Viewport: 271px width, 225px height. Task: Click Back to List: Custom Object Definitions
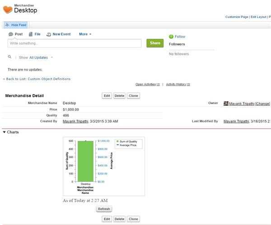(37, 79)
